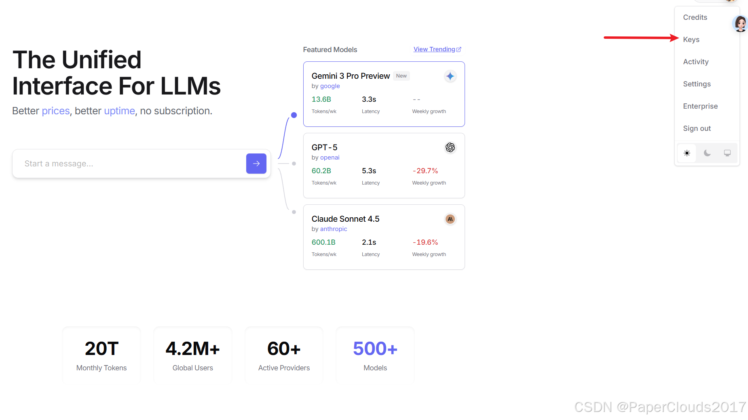748x420 pixels.
Task: Click the 13.6B tokens value
Action: click(321, 99)
